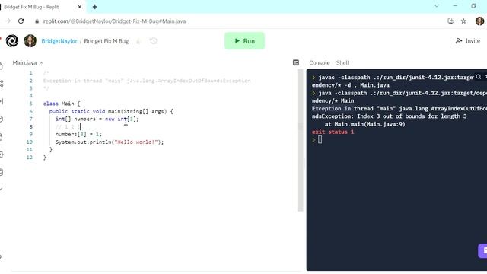Click the user avatar beside BridgetNaylor
The height and width of the screenshot is (274, 487).
tap(30, 40)
